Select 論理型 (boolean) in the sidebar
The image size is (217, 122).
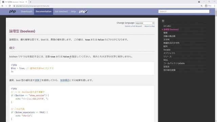(x=171, y=29)
